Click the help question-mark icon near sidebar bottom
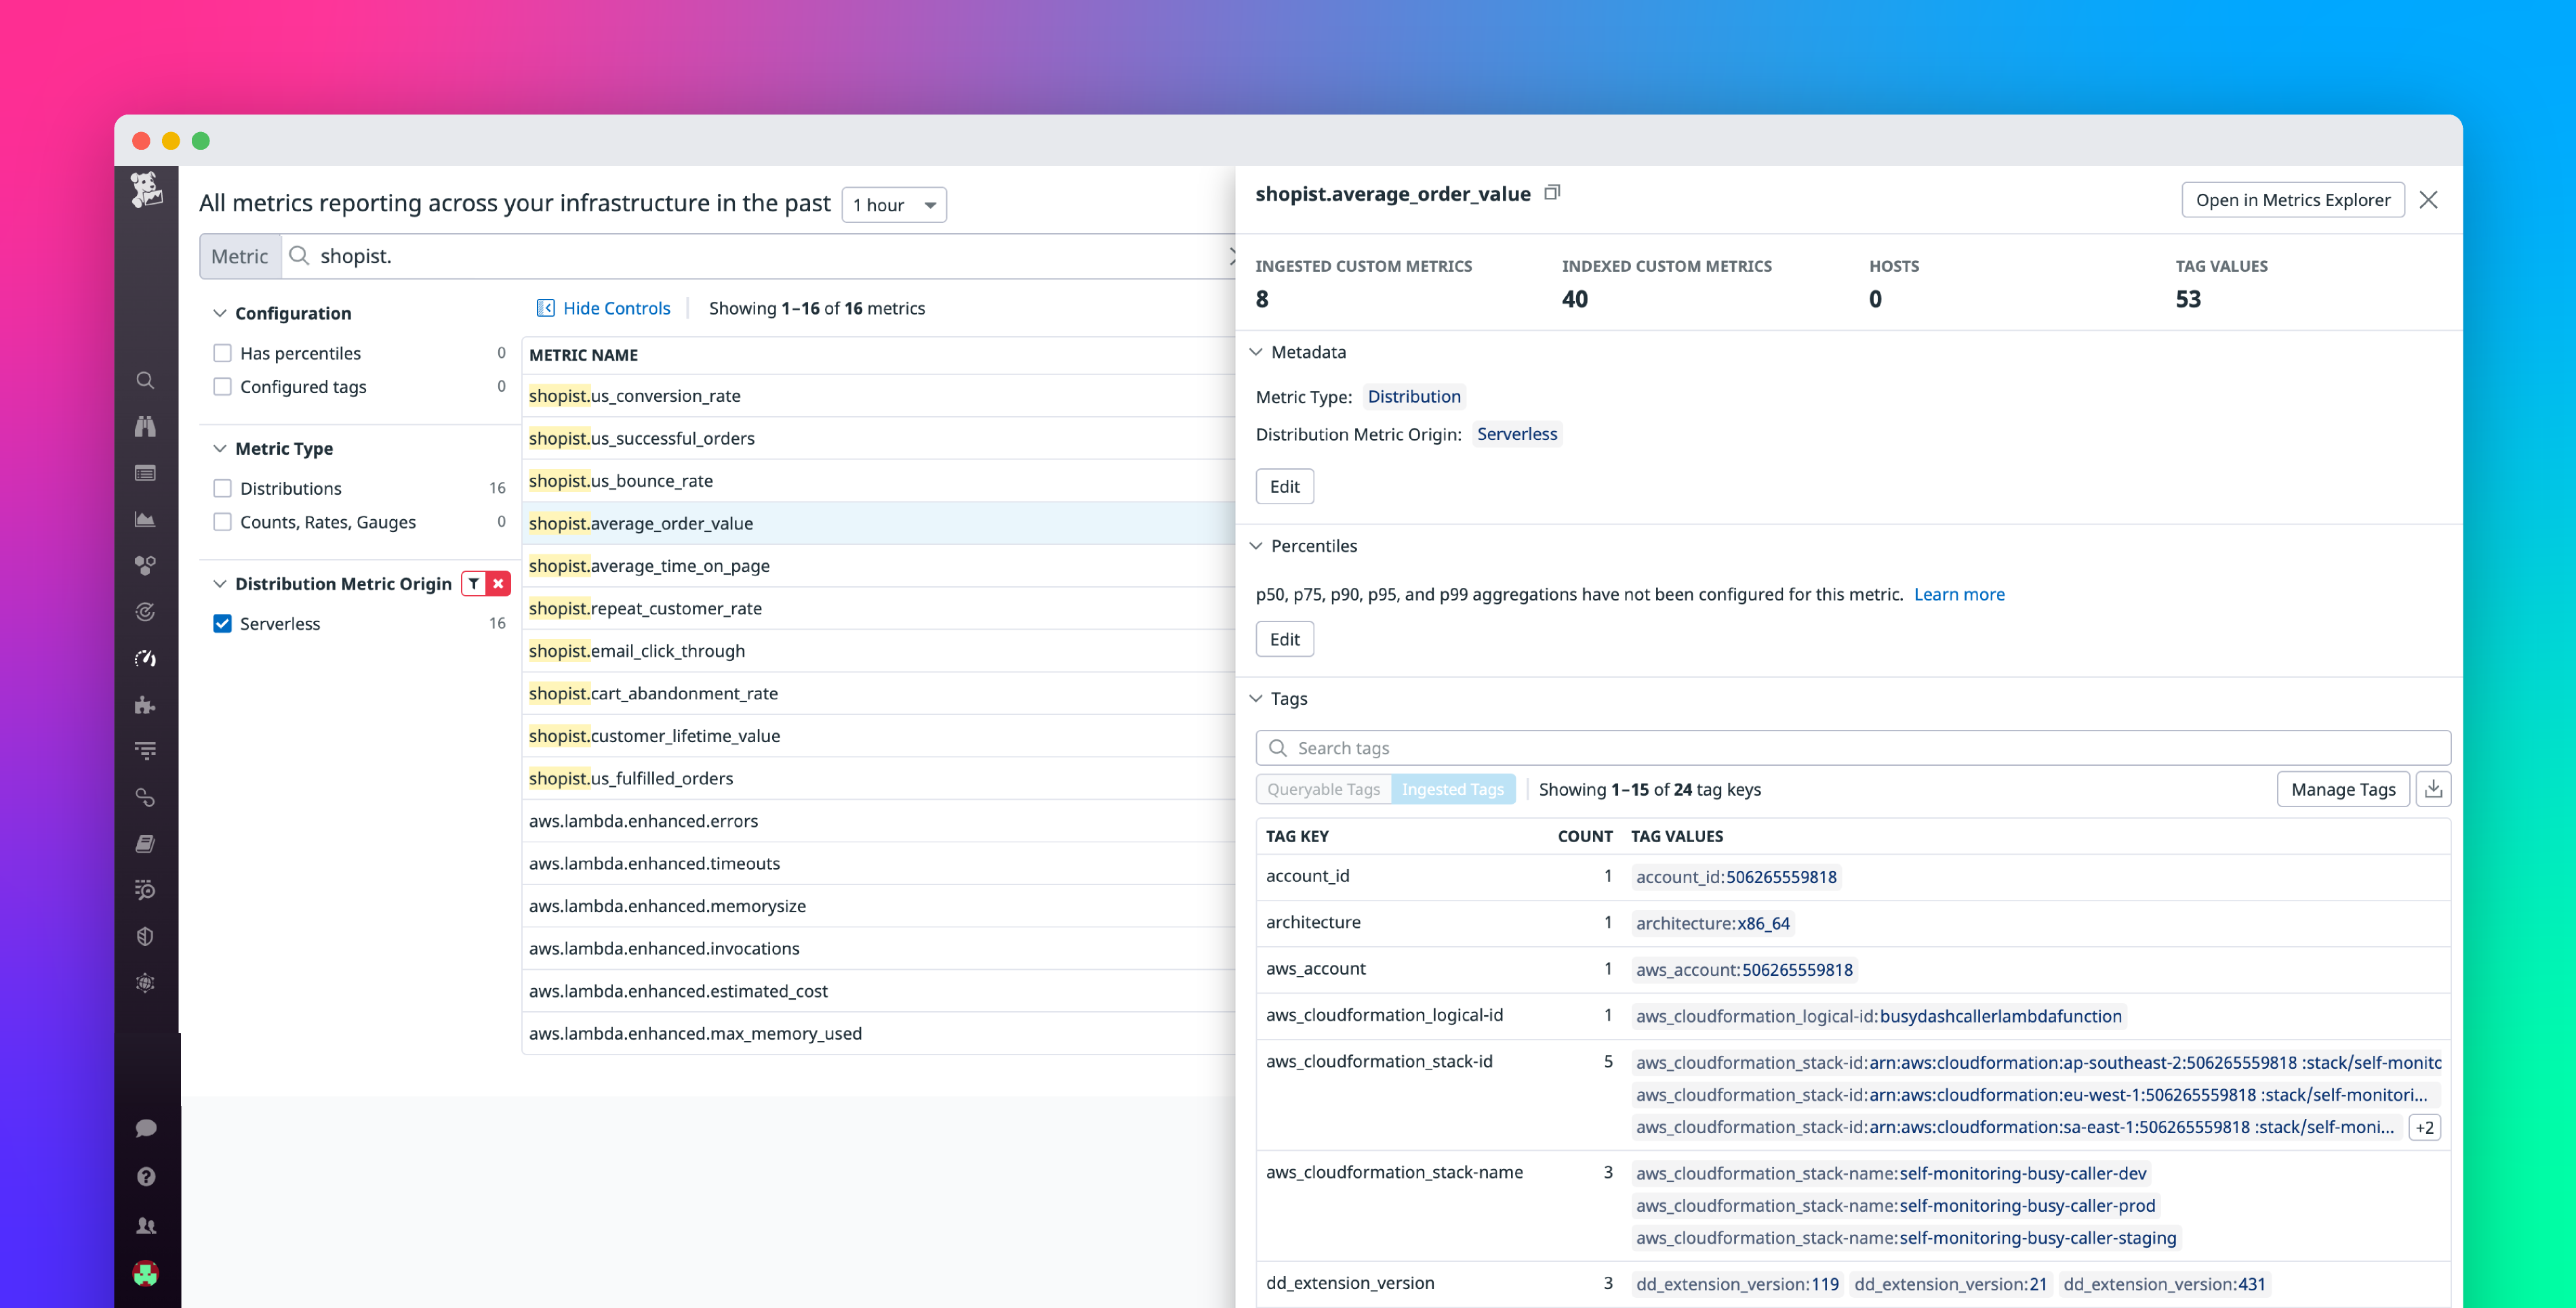The height and width of the screenshot is (1308, 2576). 146,1176
